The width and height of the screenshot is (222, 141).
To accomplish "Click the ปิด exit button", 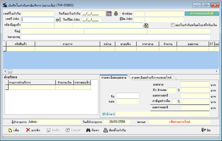I will tap(206, 130).
